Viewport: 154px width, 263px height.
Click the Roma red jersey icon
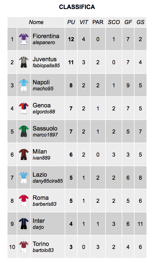pos(23,201)
